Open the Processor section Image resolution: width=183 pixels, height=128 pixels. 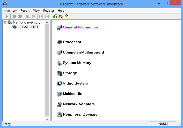[72, 42]
